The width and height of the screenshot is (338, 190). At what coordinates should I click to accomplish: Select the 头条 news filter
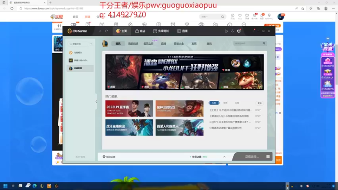pyautogui.click(x=214, y=103)
